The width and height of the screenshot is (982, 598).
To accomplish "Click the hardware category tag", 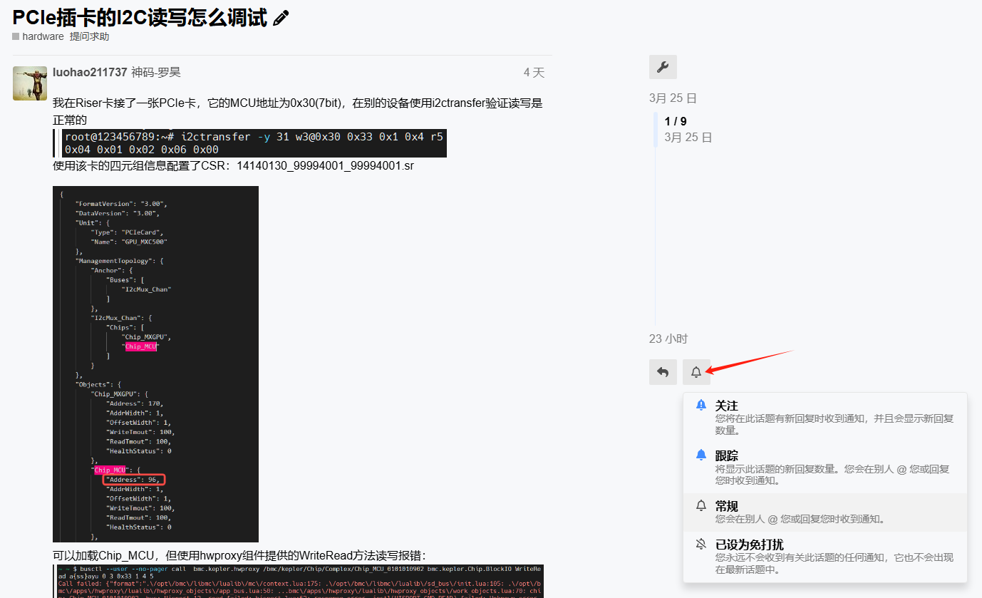I will coord(43,36).
